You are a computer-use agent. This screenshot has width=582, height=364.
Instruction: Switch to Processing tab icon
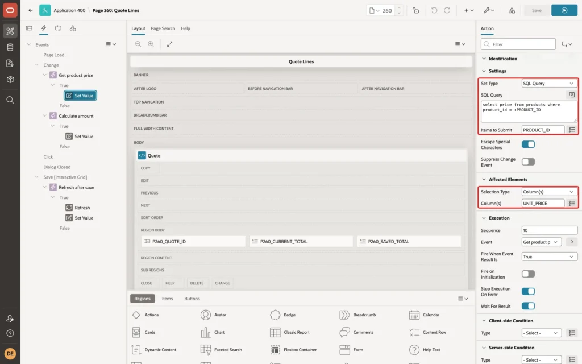(x=59, y=28)
